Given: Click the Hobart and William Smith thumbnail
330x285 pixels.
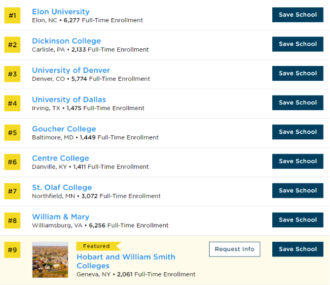Looking at the screenshot, I should pos(50,259).
